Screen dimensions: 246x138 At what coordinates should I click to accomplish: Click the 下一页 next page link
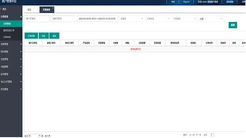tap(198, 135)
